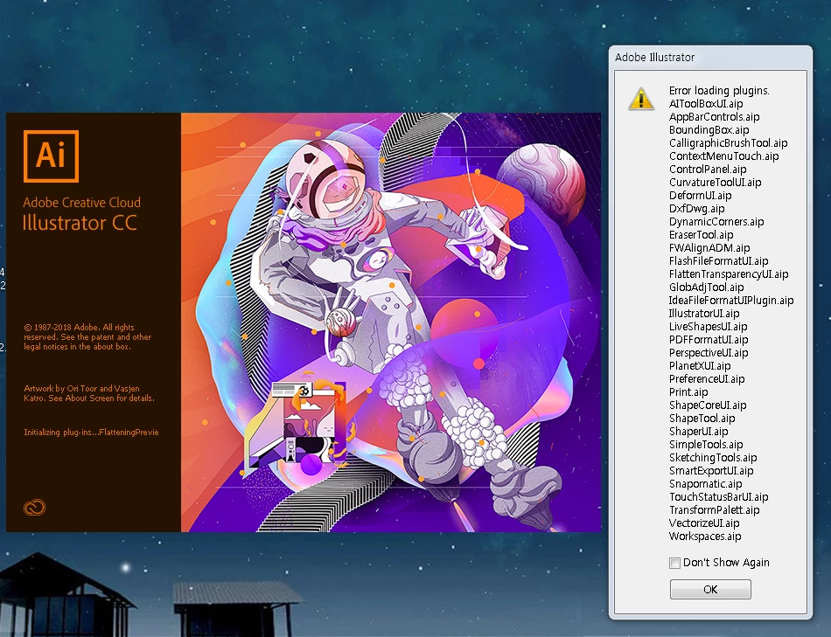The width and height of the screenshot is (831, 637).
Task: Click the yellow warning triangle icon
Action: [640, 99]
